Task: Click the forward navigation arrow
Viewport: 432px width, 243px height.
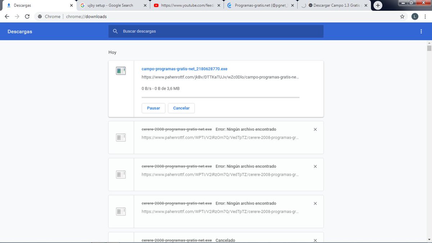Action: pyautogui.click(x=17, y=17)
